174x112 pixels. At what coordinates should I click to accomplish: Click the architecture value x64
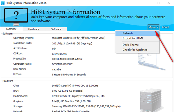(54, 49)
